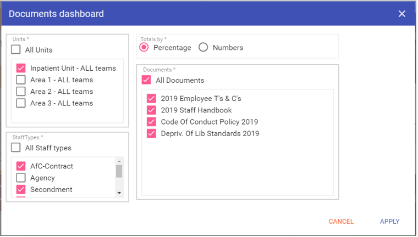Tick the Agency staff type checkbox
Image resolution: width=418 pixels, height=237 pixels.
point(21,178)
